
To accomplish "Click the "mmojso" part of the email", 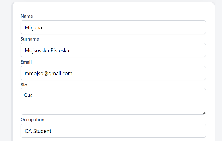I will pyautogui.click(x=32, y=73).
